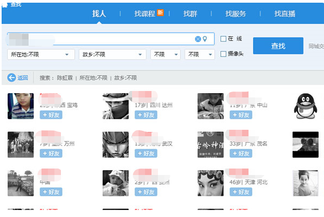This screenshot has height=217, width=324.
Task: Switch to the 找课程 tab
Action: 144,14
